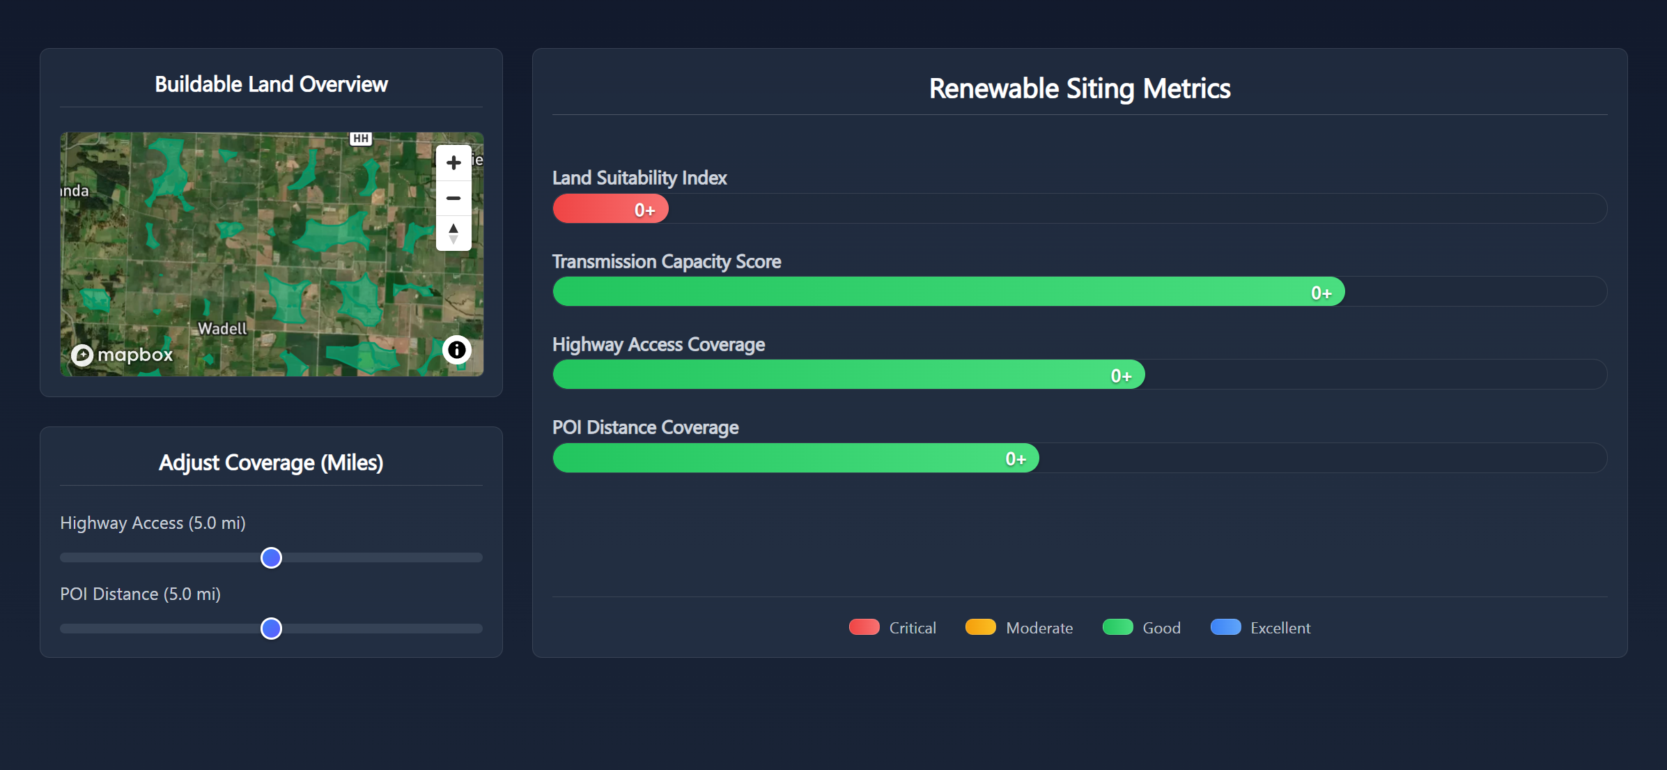
Task: Click the map zoom in icon
Action: 453,162
